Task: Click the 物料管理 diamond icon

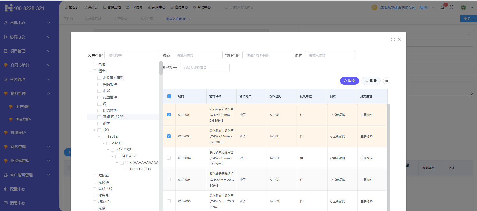Action: [6, 93]
